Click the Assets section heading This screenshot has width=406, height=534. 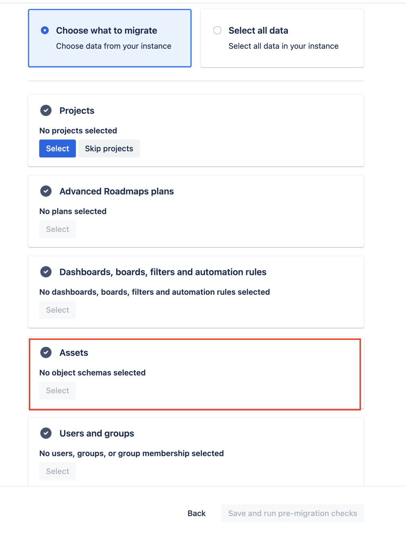point(74,353)
